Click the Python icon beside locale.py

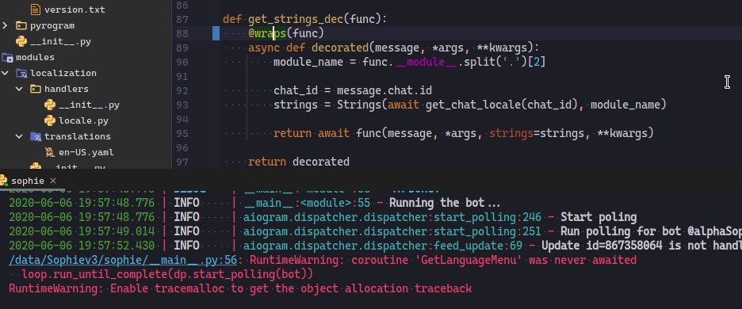click(50, 120)
